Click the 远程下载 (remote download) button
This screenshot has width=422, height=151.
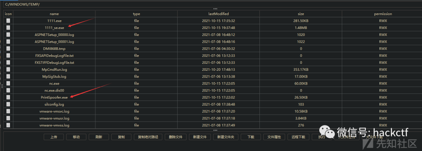299,137
